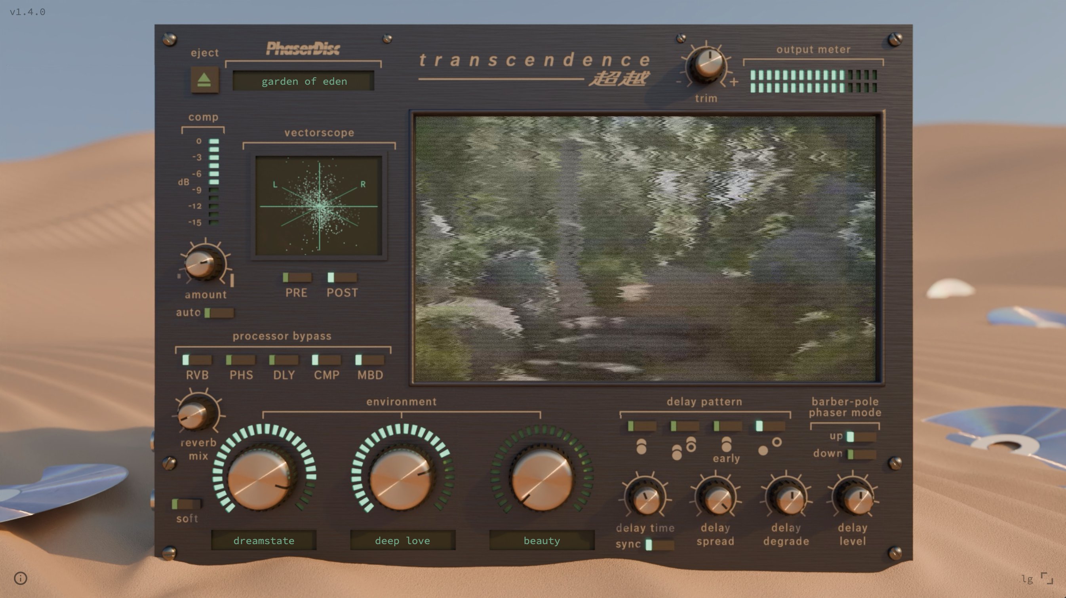
Task: Open the deep love environment selector
Action: [x=403, y=541]
